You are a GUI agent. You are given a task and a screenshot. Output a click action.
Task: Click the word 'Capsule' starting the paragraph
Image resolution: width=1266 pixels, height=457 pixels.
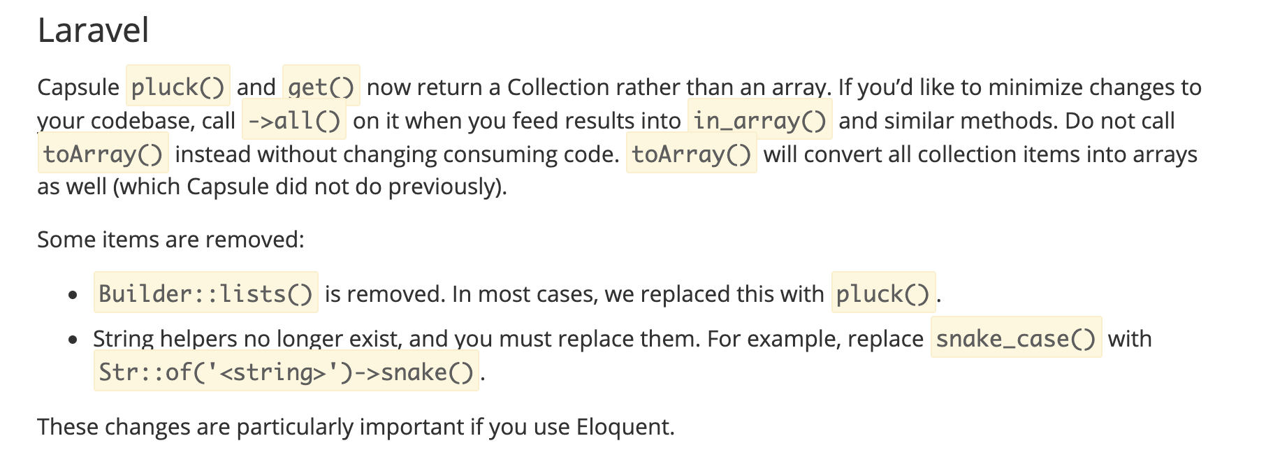point(78,87)
